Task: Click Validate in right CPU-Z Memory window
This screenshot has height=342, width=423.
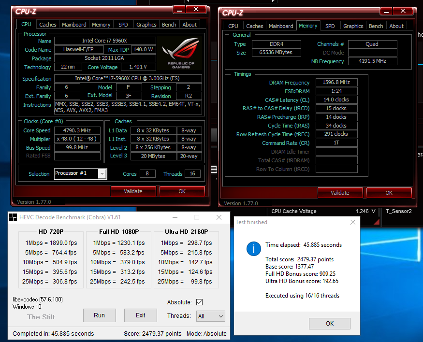Action: 340,193
